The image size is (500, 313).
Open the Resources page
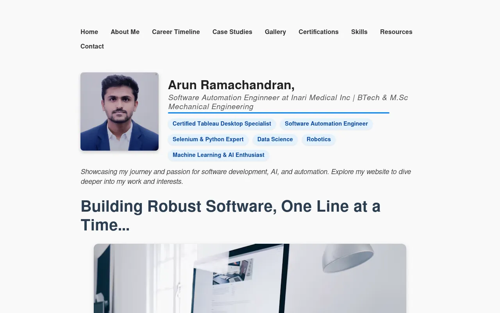tap(396, 32)
